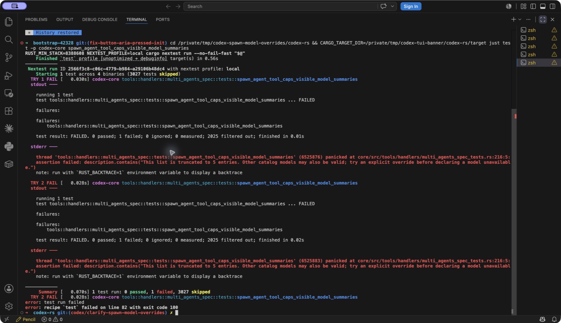
Task: Open the Explorer view
Action: (x=8, y=22)
